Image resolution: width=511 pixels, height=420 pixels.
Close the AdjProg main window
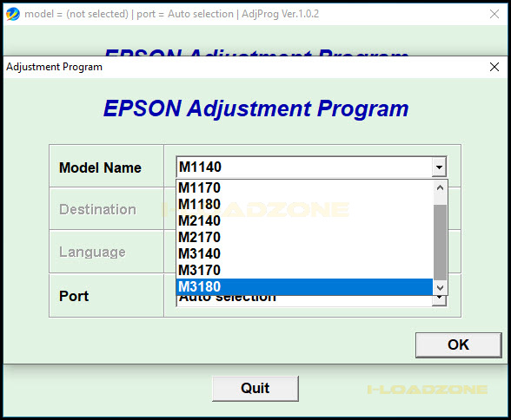tap(494, 14)
